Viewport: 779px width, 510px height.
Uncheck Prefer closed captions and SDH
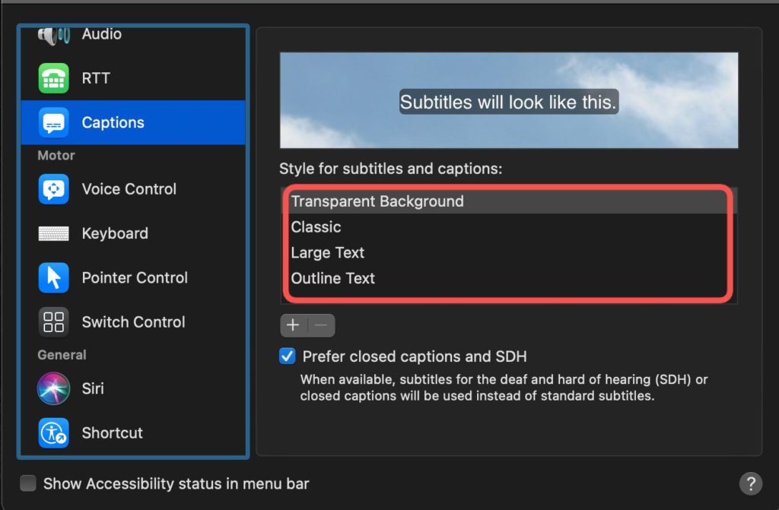click(287, 356)
